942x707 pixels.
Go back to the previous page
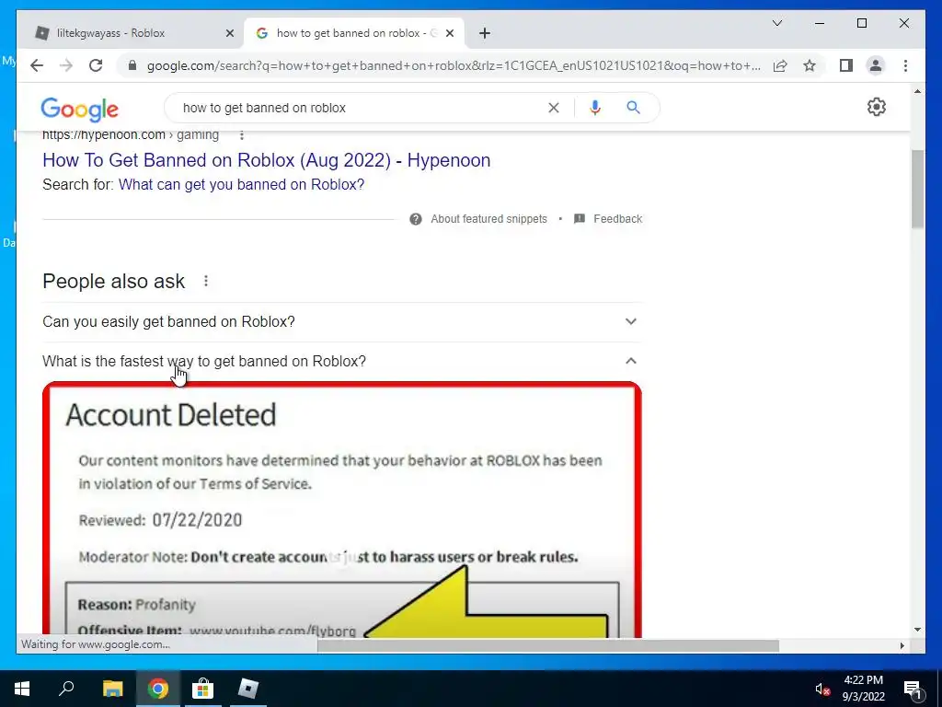(x=37, y=65)
